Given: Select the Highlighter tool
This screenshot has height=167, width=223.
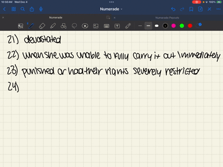Looking at the screenshot, I should [x=53, y=26].
